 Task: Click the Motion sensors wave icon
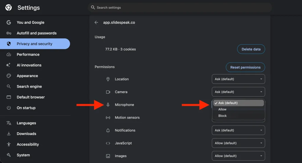[108, 118]
